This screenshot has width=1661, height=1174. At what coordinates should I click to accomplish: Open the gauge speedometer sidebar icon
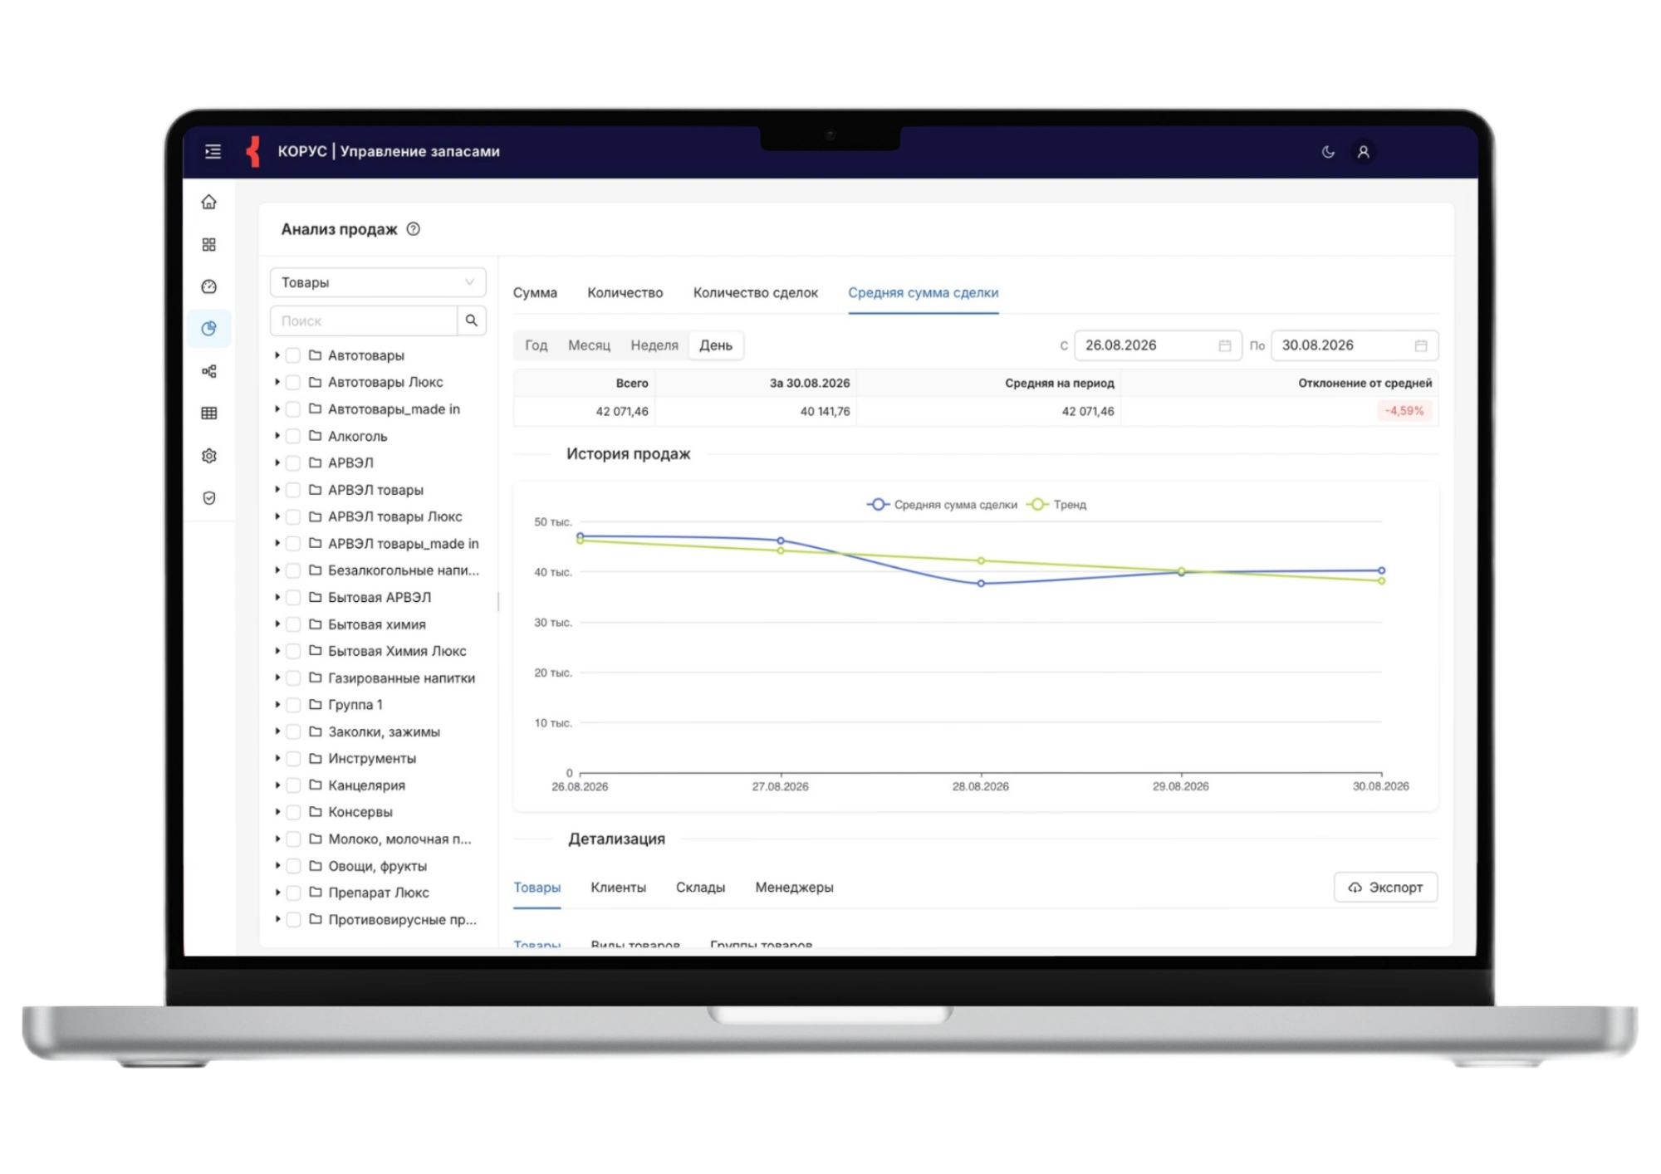(x=209, y=286)
